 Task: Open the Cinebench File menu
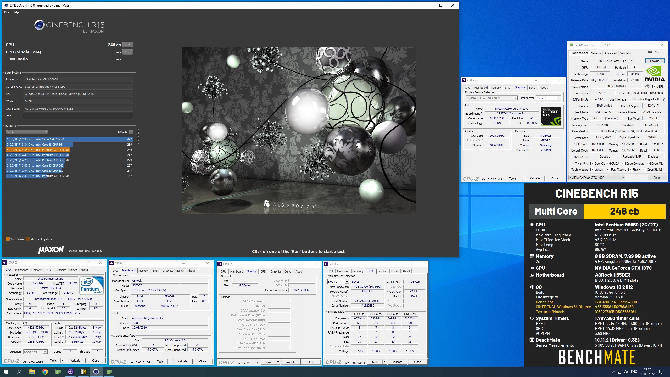pos(7,12)
